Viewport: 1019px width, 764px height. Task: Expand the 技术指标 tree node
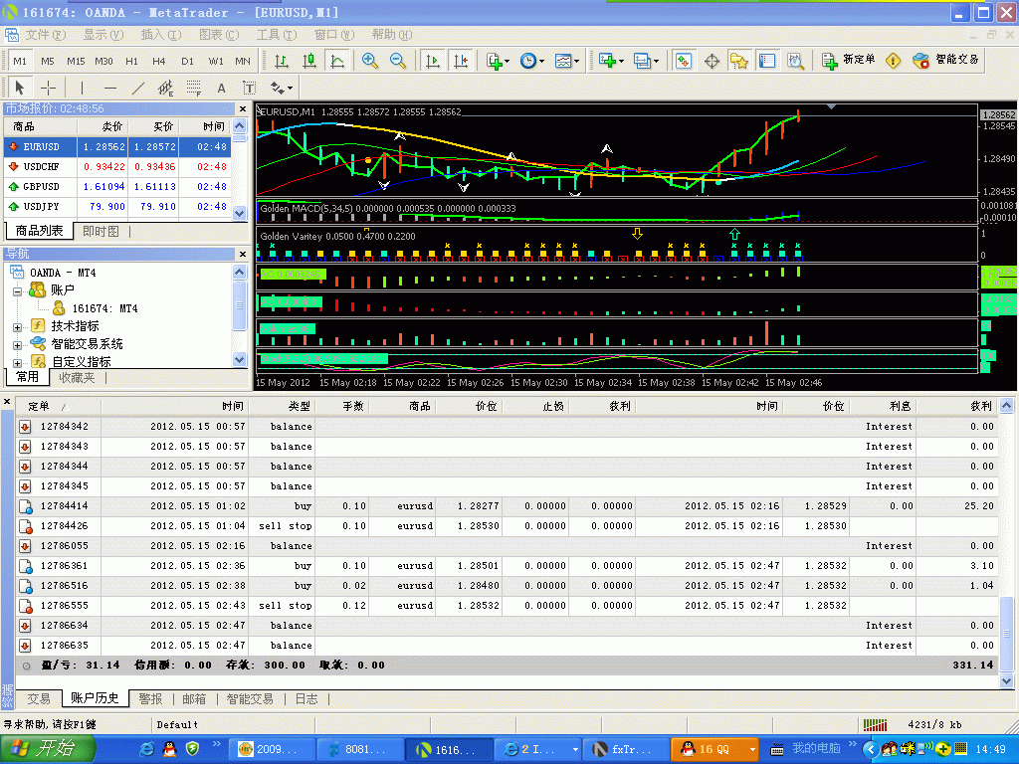[17, 326]
